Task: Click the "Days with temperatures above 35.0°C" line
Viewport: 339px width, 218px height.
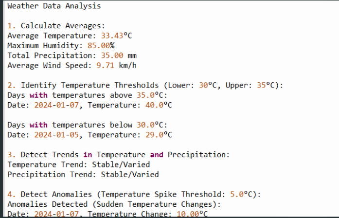Action: 87,95
